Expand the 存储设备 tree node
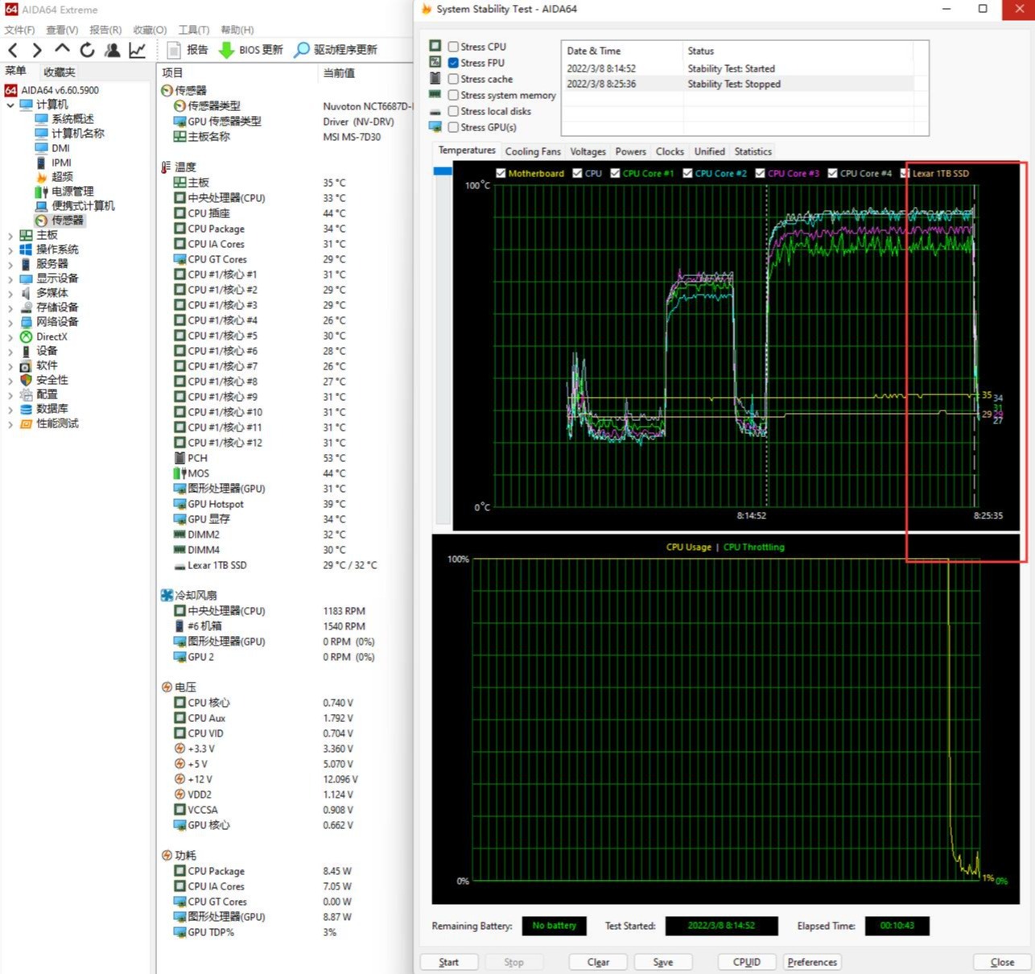 pyautogui.click(x=10, y=307)
